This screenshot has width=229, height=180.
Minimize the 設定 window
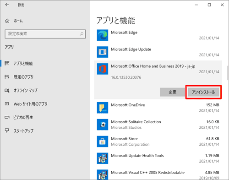tap(196, 5)
